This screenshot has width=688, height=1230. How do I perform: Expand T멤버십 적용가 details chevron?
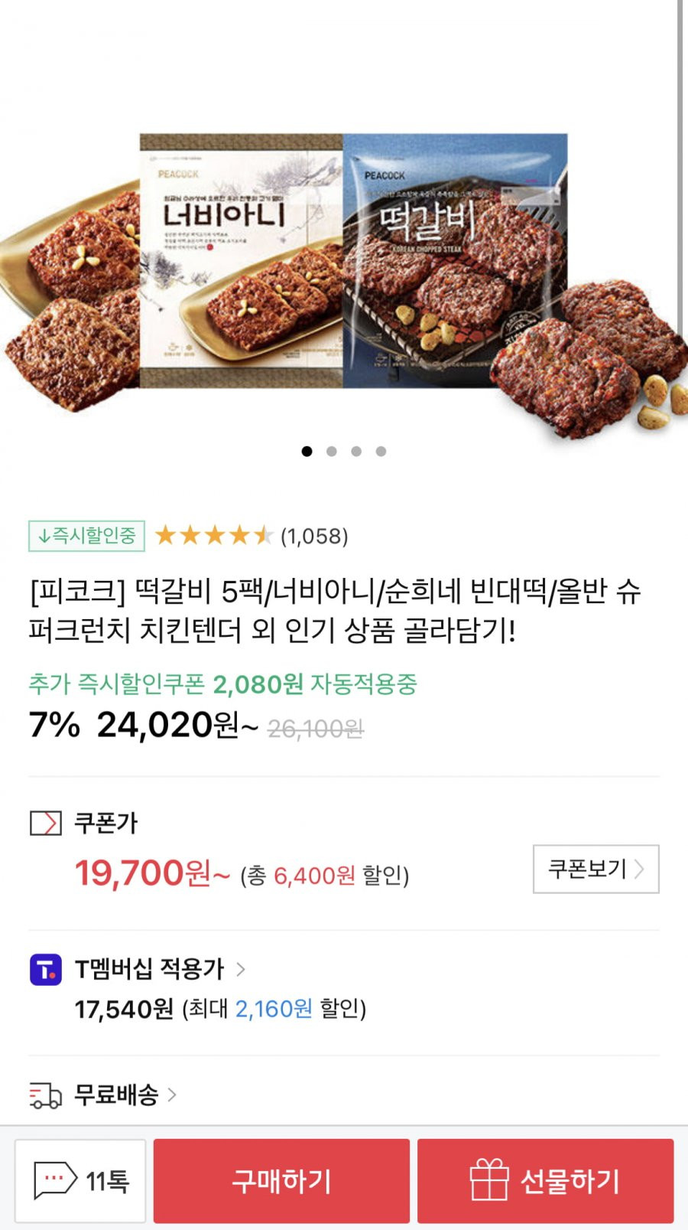[x=241, y=970]
